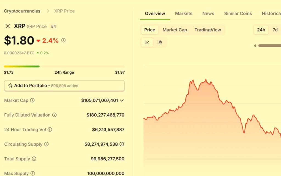Click Max Supply info icon
Image resolution: width=281 pixels, height=176 pixels.
[x=33, y=173]
